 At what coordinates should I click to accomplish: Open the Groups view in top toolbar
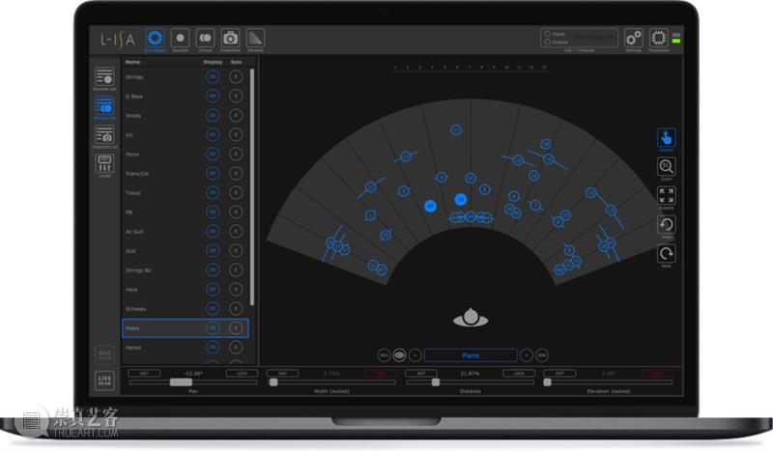[205, 39]
